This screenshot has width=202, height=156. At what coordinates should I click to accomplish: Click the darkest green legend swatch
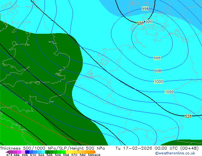pyautogui.click(x=47, y=152)
